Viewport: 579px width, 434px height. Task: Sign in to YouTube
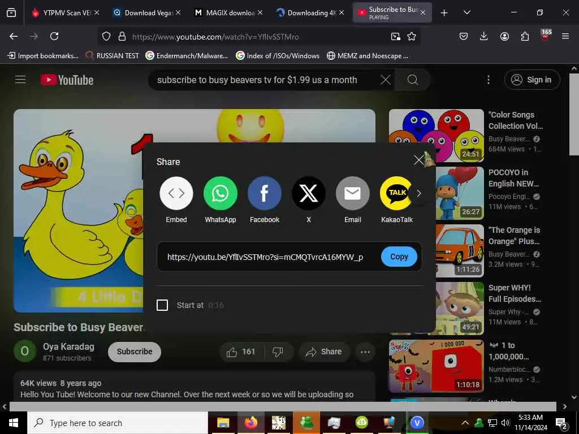(x=532, y=80)
